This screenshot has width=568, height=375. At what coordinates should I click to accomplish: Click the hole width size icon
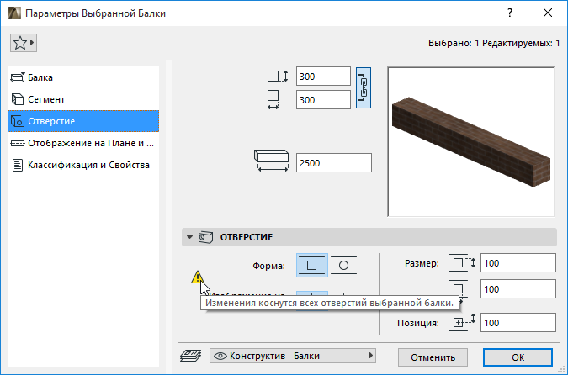click(x=459, y=289)
